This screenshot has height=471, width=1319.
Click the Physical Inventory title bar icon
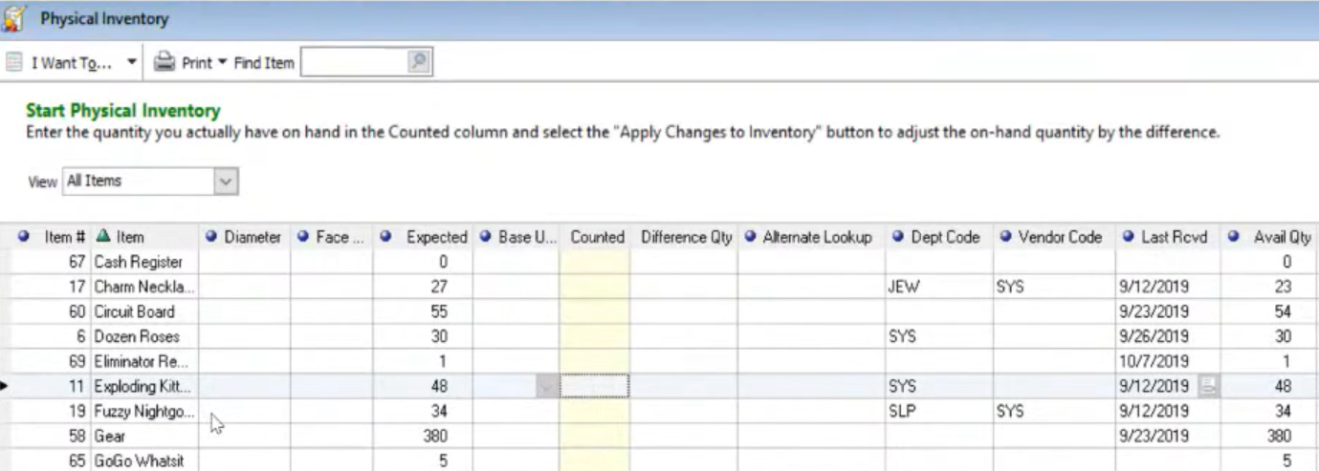[x=13, y=18]
